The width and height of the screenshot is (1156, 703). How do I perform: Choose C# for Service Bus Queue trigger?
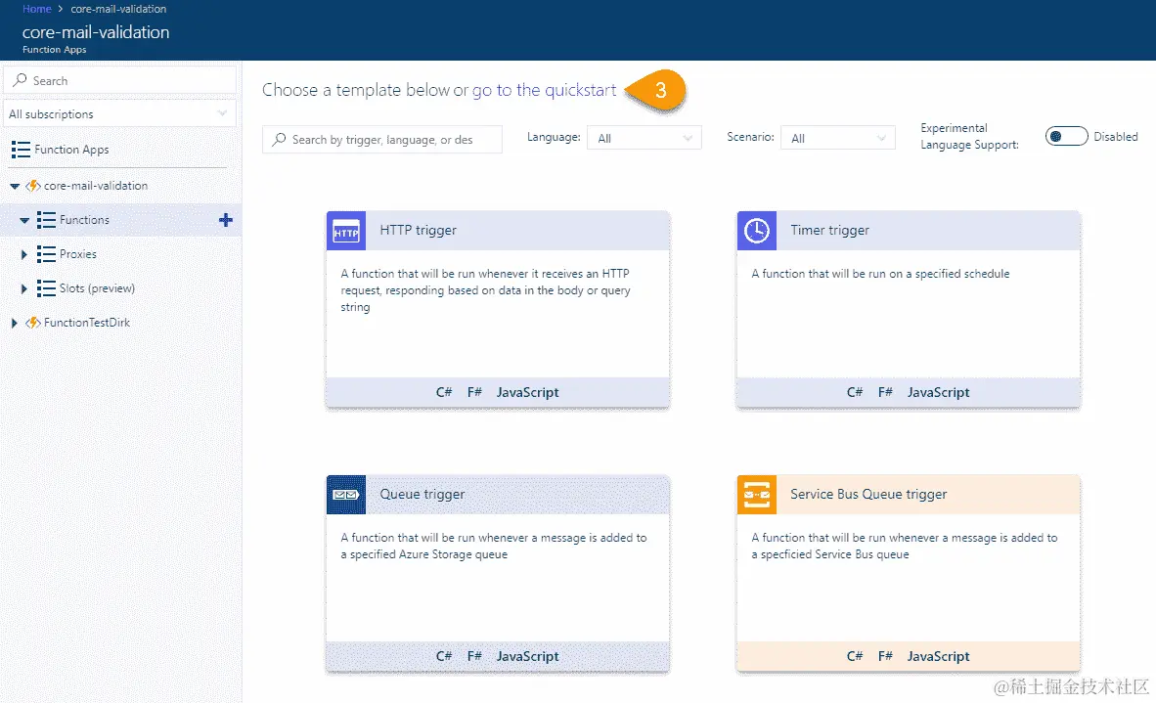[855, 656]
